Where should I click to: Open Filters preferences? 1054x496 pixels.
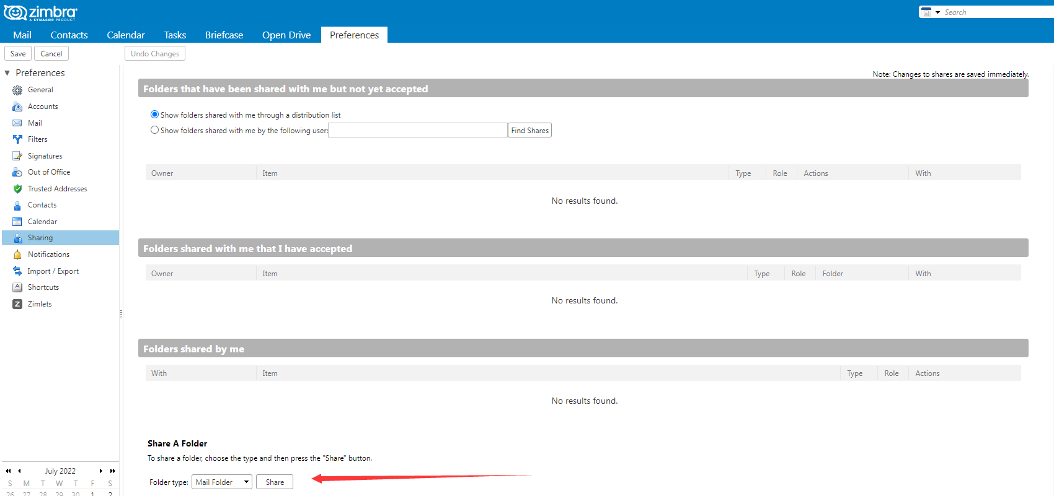click(x=37, y=139)
